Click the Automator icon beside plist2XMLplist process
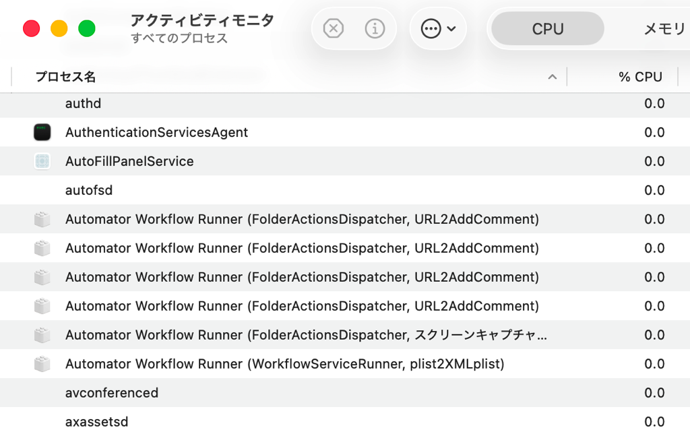Image resolution: width=690 pixels, height=436 pixels. point(42,364)
